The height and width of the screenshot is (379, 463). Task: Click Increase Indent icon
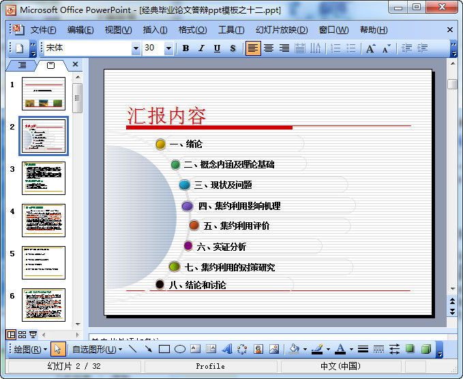coord(423,48)
